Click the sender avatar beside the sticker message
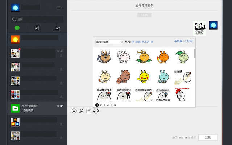This screenshot has height=145, width=232. click(213, 25)
